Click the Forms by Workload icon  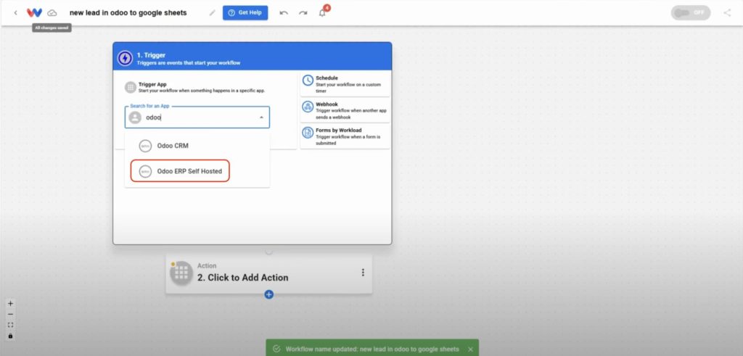(308, 133)
